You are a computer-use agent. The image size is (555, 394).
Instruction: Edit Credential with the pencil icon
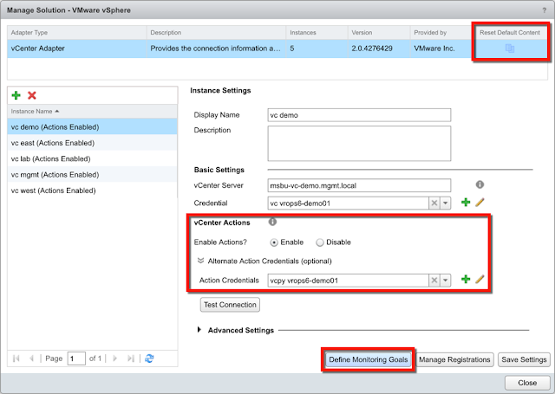point(480,202)
